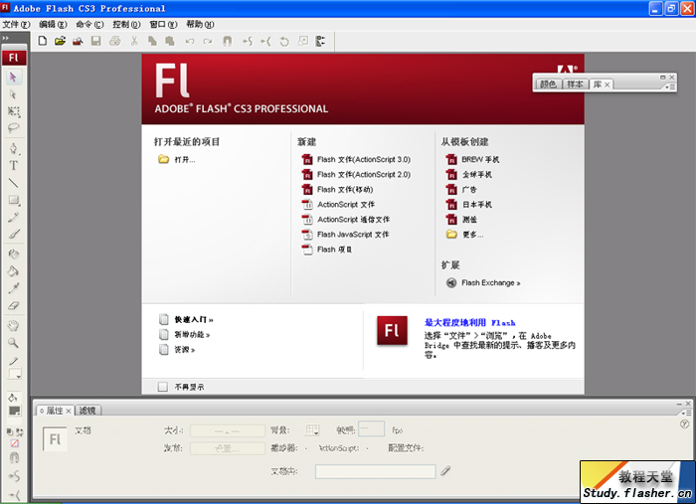Select the Line tool
The height and width of the screenshot is (504, 696).
[14, 182]
